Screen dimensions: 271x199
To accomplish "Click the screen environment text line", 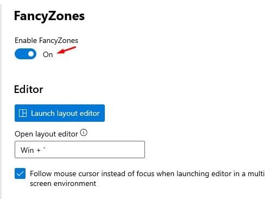I will pyautogui.click(x=63, y=183).
